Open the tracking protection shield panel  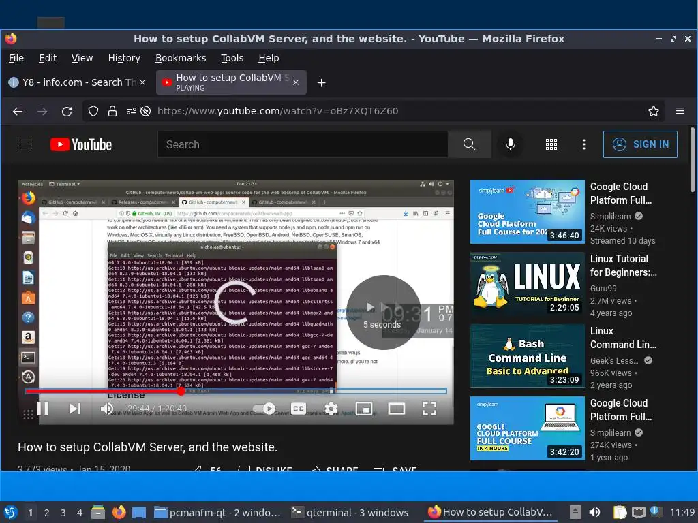point(93,111)
